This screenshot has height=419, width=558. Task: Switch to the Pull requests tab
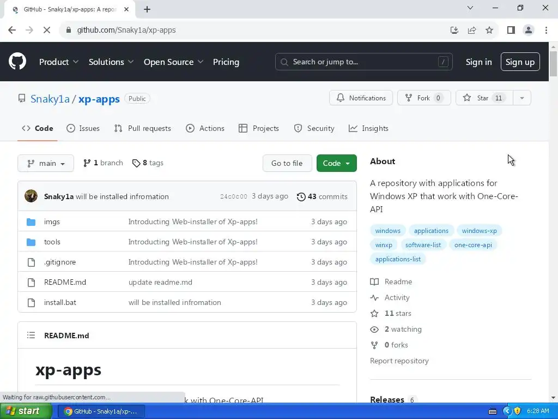[142, 128]
